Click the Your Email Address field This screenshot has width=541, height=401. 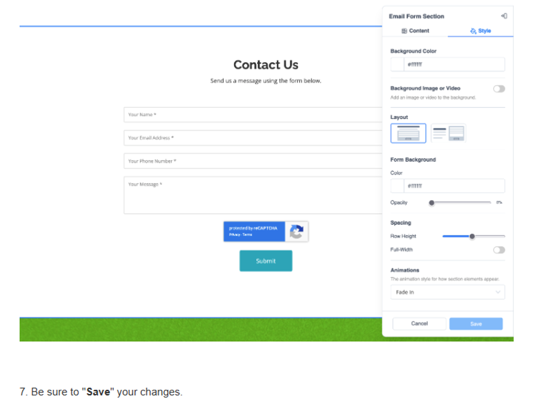pyautogui.click(x=253, y=138)
